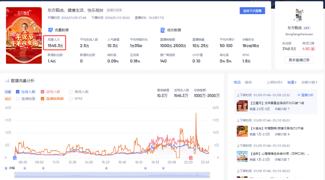This screenshot has height=180, width=325.
Task: Click the 平均在线人数 2.5万 value
Action: click(85, 46)
